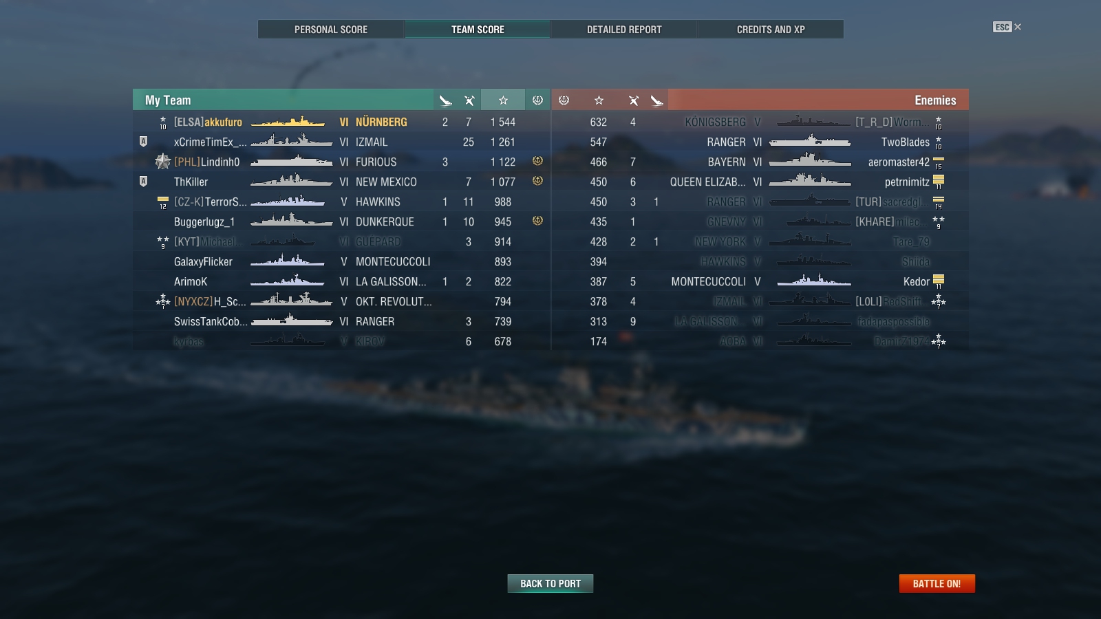Start a new match with Battle On!

tap(937, 583)
